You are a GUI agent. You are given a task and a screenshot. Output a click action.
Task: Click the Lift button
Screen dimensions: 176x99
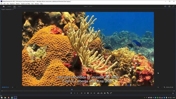tap(98, 93)
